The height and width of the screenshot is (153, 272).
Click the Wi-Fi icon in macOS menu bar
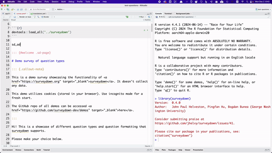pyautogui.click(x=242, y=2)
